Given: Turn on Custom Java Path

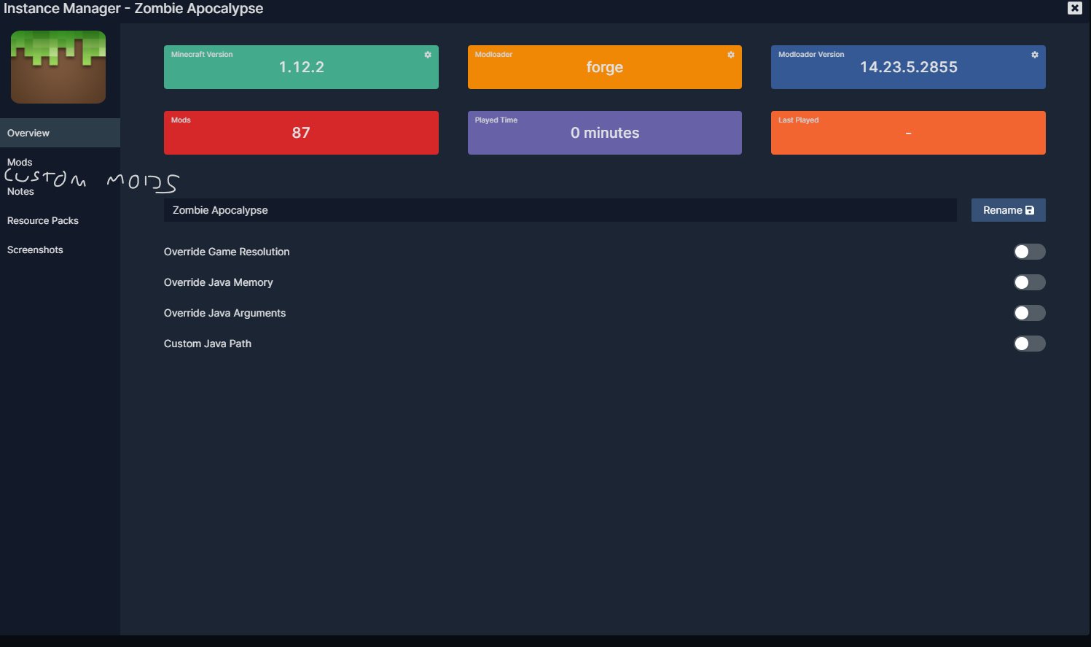Looking at the screenshot, I should pyautogui.click(x=1029, y=343).
